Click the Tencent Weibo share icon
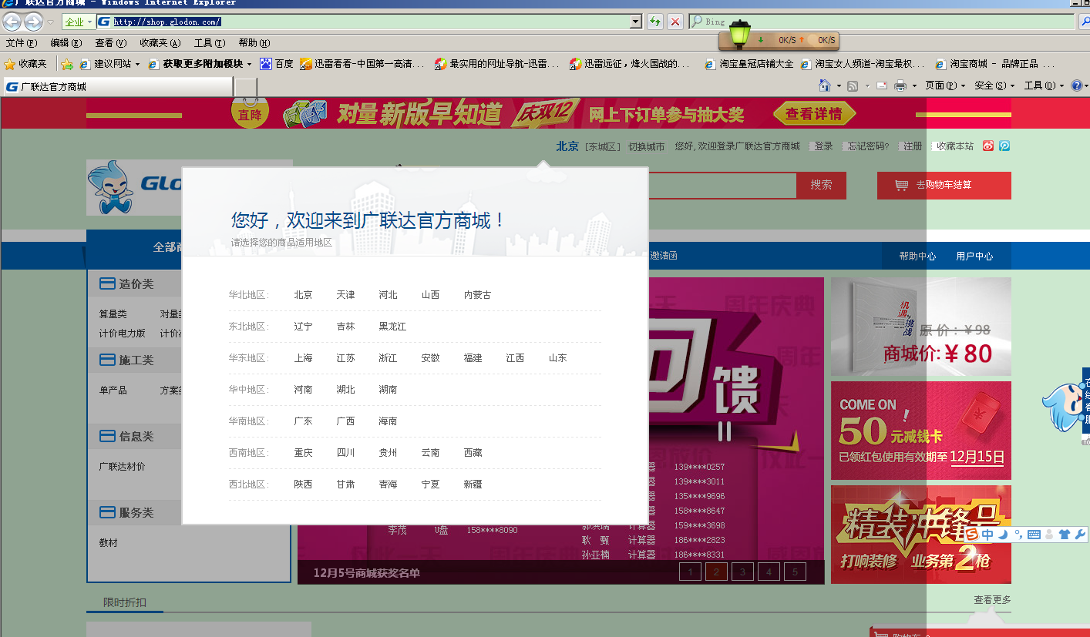Viewport: 1090px width, 637px height. [x=1004, y=146]
